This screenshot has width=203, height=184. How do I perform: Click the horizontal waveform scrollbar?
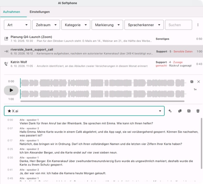coord(102,101)
